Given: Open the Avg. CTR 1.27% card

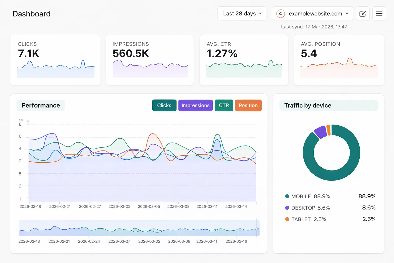Looking at the screenshot, I should 244,60.
